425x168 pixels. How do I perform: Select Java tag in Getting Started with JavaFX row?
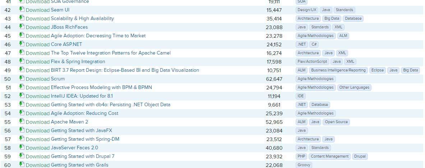coord(302,131)
